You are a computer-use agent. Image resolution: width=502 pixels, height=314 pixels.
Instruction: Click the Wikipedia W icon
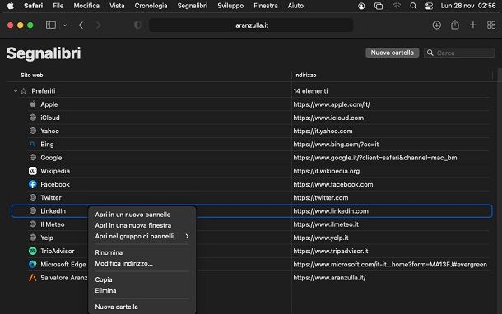pyautogui.click(x=33, y=171)
